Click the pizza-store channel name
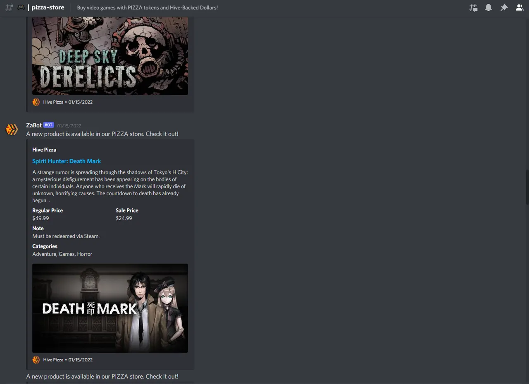This screenshot has height=384, width=529. click(x=48, y=7)
